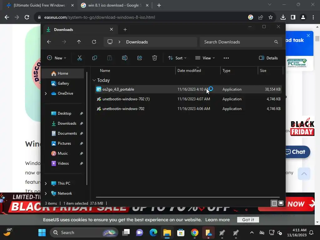Open Gallery in the navigation pane

tap(63, 83)
